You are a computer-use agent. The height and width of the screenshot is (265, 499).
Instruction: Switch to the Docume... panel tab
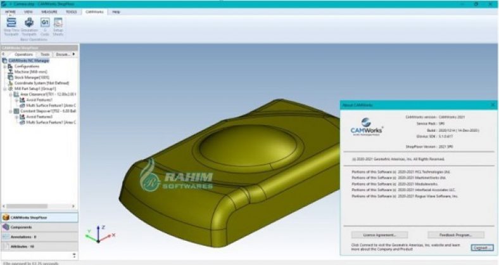(62, 55)
